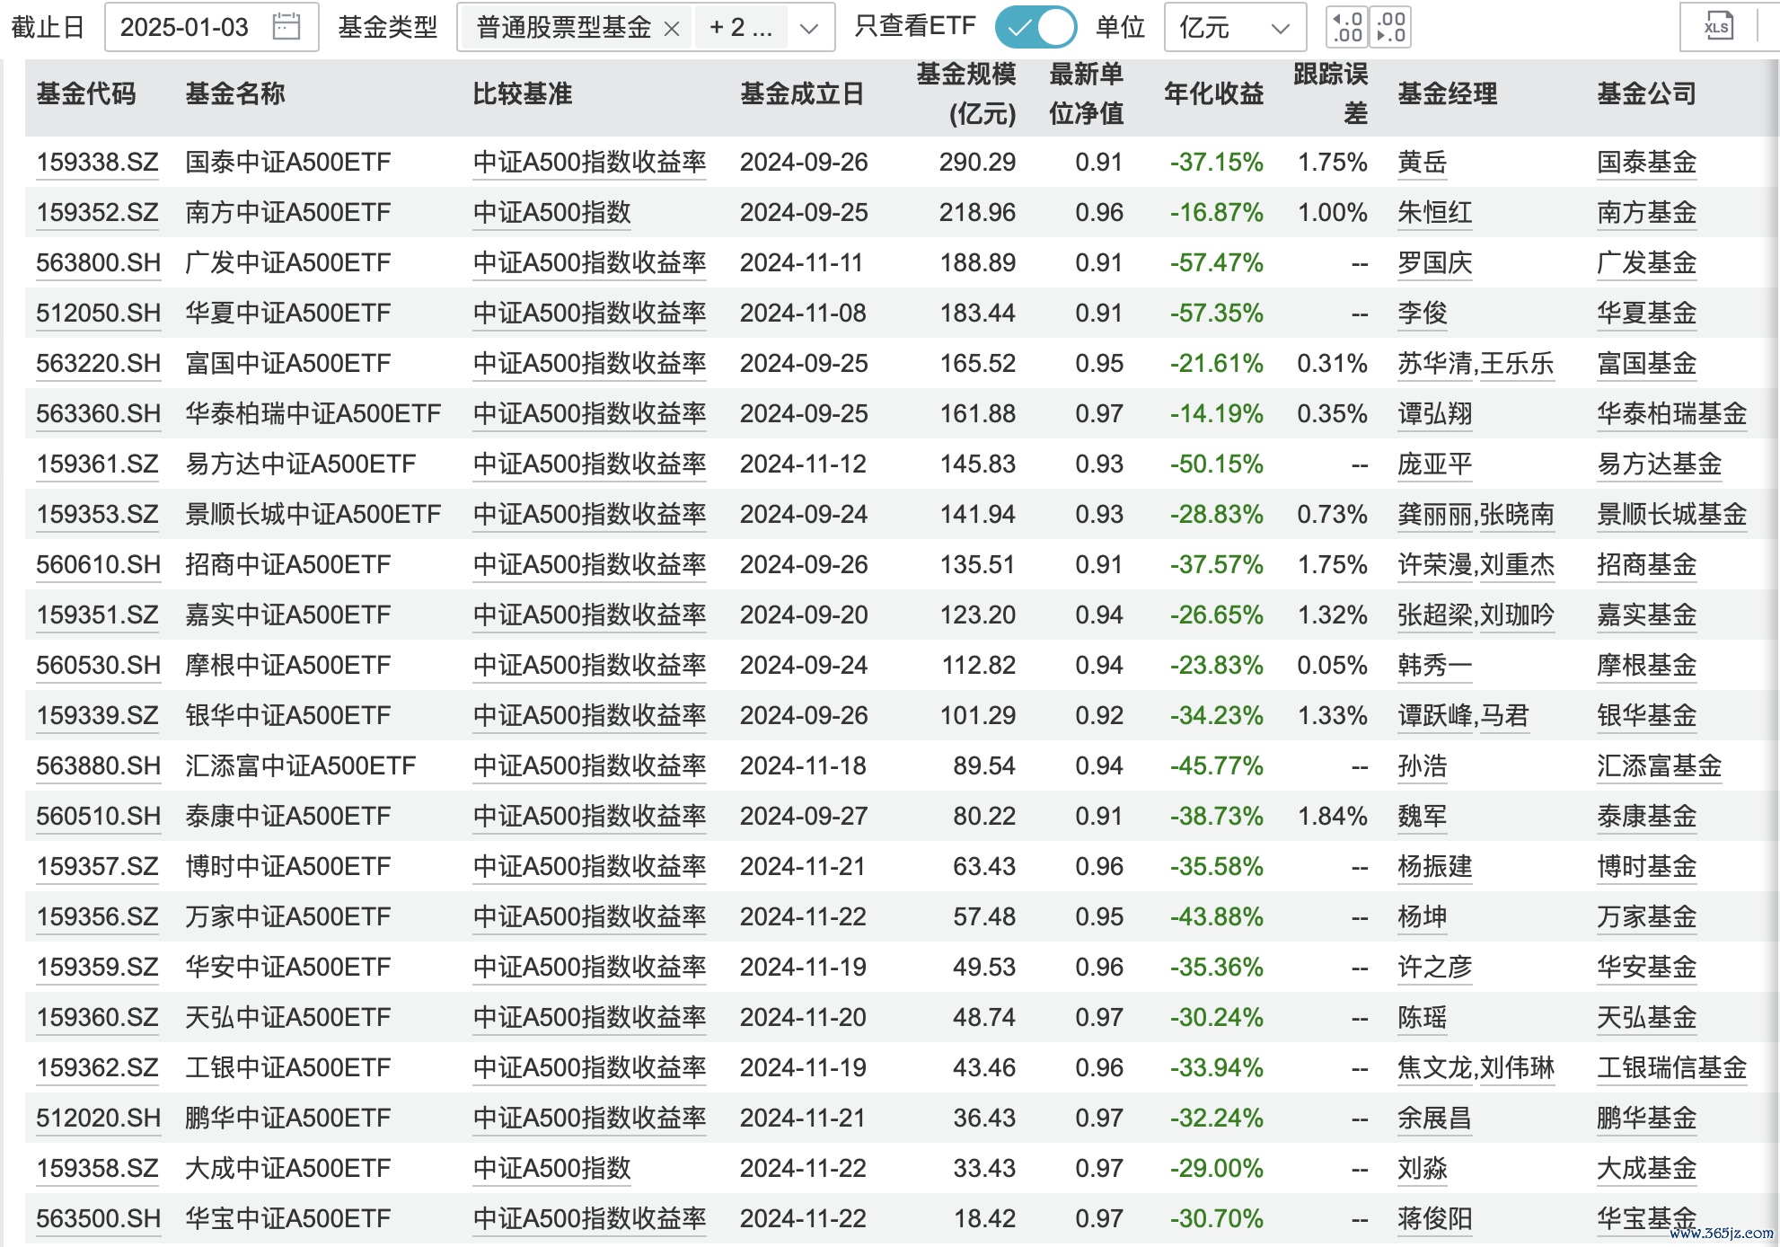Select tracking error 1.84%
1780x1247 pixels.
click(x=1333, y=817)
